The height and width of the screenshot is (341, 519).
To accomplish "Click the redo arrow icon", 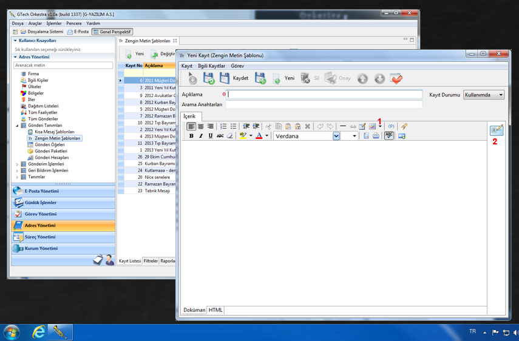I will coord(330,126).
